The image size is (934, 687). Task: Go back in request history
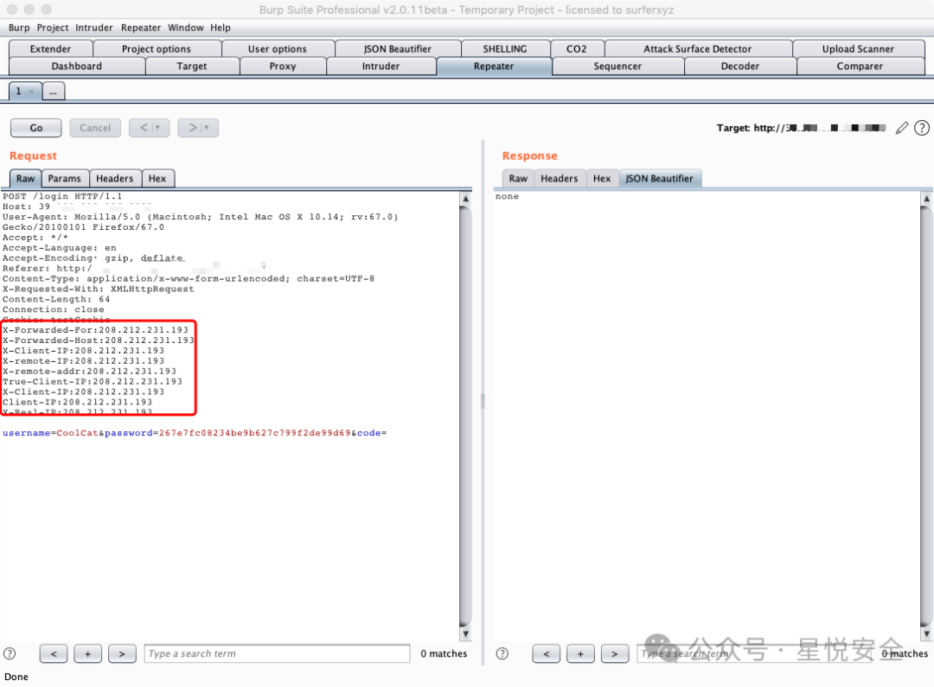click(x=150, y=128)
